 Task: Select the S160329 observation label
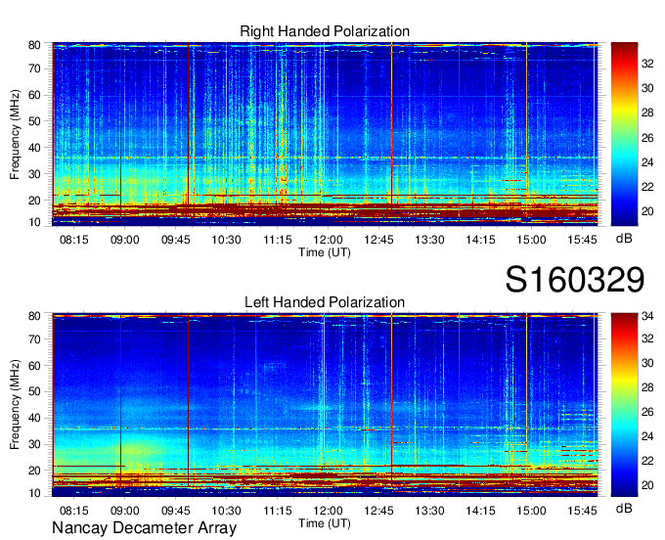575,280
